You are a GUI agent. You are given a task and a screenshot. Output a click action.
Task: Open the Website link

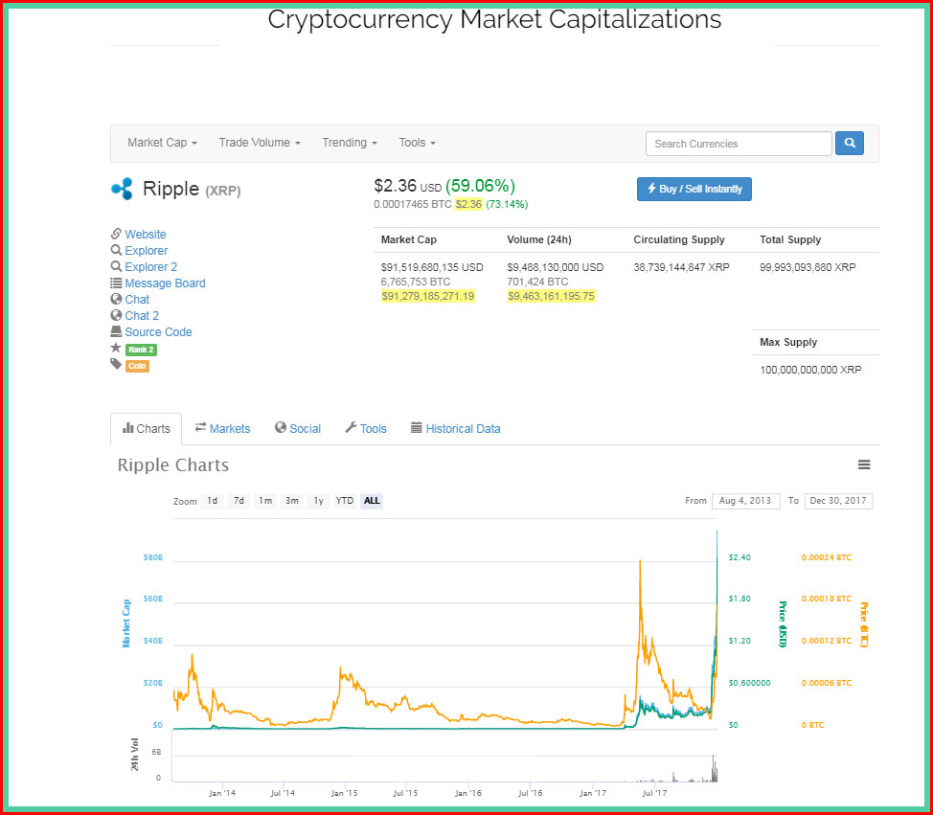(x=146, y=234)
